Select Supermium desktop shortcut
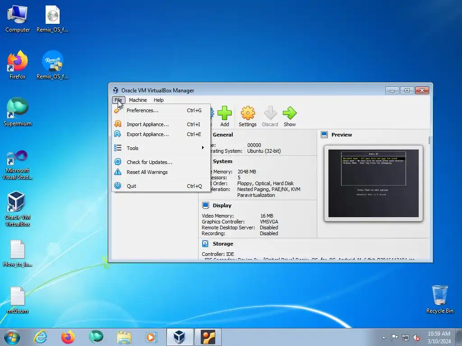462x346 pixels. tap(18, 112)
